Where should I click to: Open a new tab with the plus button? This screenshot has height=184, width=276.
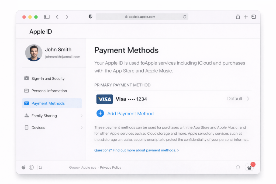click(x=246, y=16)
